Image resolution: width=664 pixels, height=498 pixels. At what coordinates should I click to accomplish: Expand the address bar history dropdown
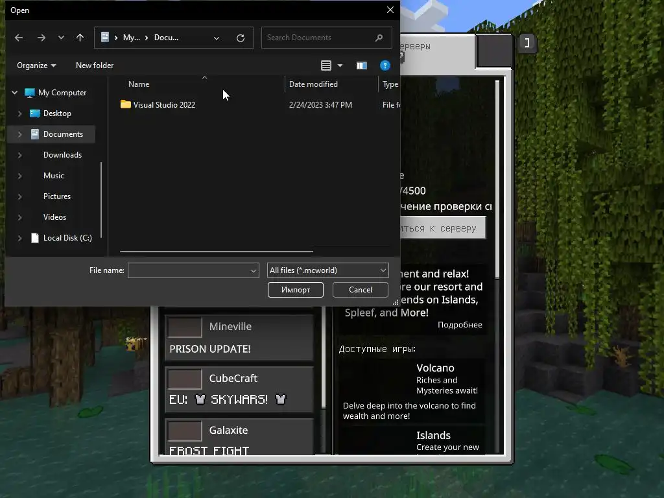pos(217,38)
